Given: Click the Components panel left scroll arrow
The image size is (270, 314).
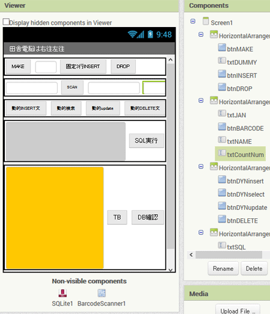Looking at the screenshot, I should point(191,255).
